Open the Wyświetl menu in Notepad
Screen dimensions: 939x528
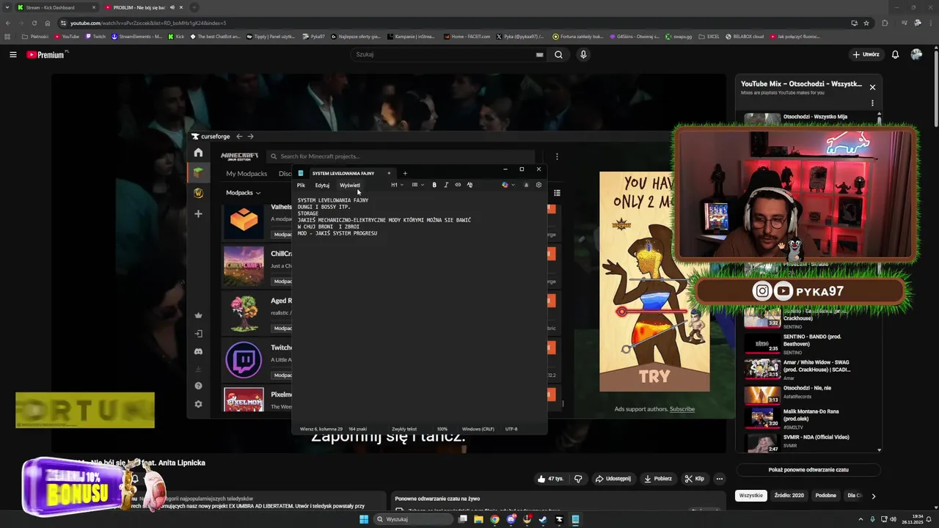pyautogui.click(x=350, y=185)
